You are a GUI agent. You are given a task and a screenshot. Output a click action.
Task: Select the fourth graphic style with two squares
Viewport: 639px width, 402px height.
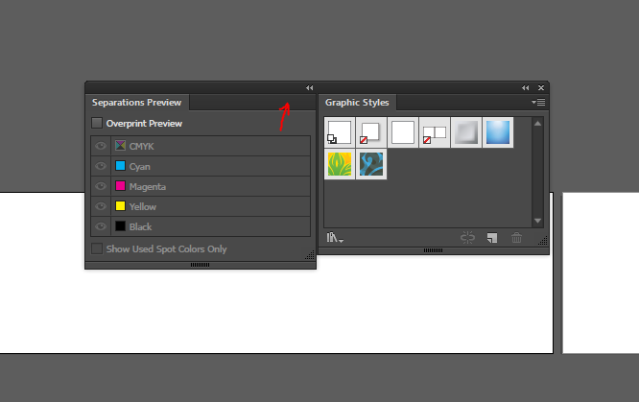click(435, 132)
